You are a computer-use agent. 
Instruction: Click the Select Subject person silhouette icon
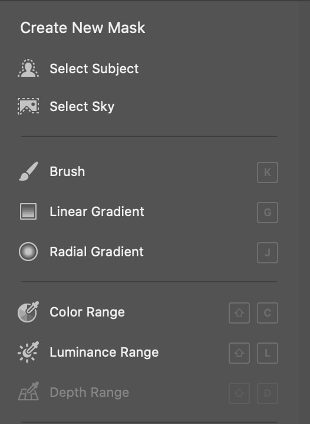(28, 68)
